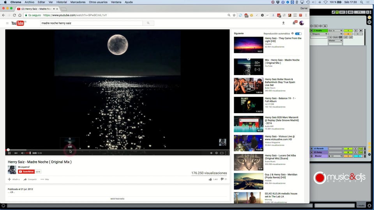
Task: Pause the YouTube video
Action: point(9,153)
